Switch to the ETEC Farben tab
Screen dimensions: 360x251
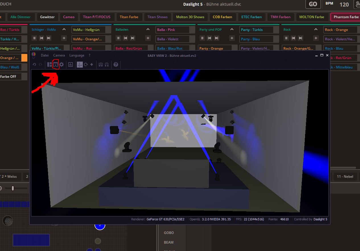click(x=251, y=17)
